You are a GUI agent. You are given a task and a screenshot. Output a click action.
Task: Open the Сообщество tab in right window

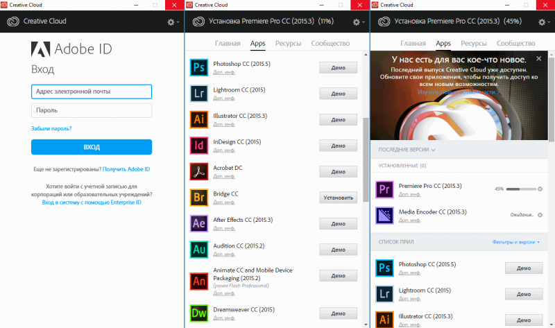(x=515, y=43)
